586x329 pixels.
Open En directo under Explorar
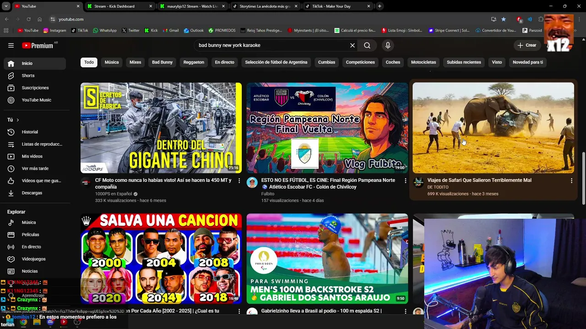(x=35, y=247)
